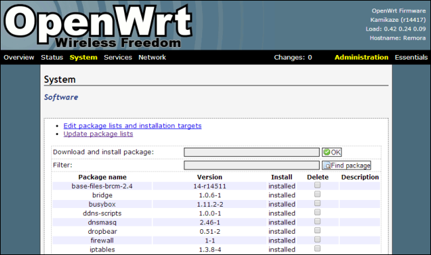Open the Status menu

tap(52, 58)
